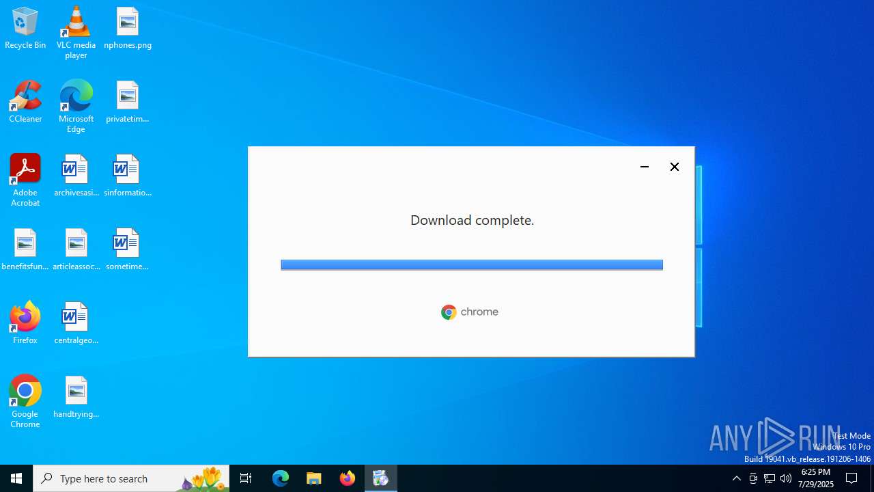874x492 pixels.
Task: Open Firefox desktop shortcut
Action: [25, 323]
